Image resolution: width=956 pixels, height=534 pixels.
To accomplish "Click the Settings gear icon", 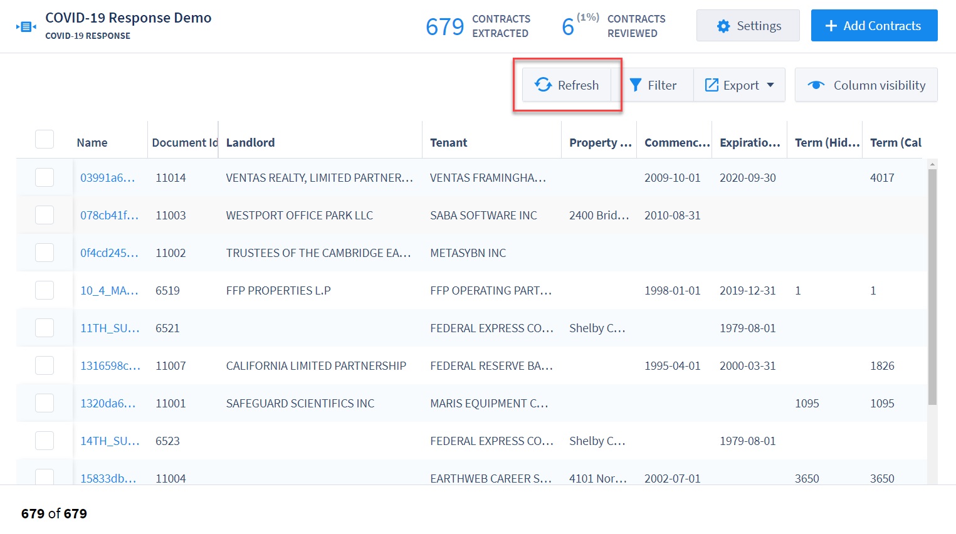I will coord(723,26).
